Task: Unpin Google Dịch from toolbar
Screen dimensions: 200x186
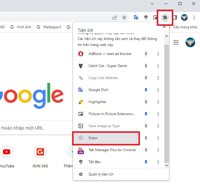Action: (x=146, y=90)
